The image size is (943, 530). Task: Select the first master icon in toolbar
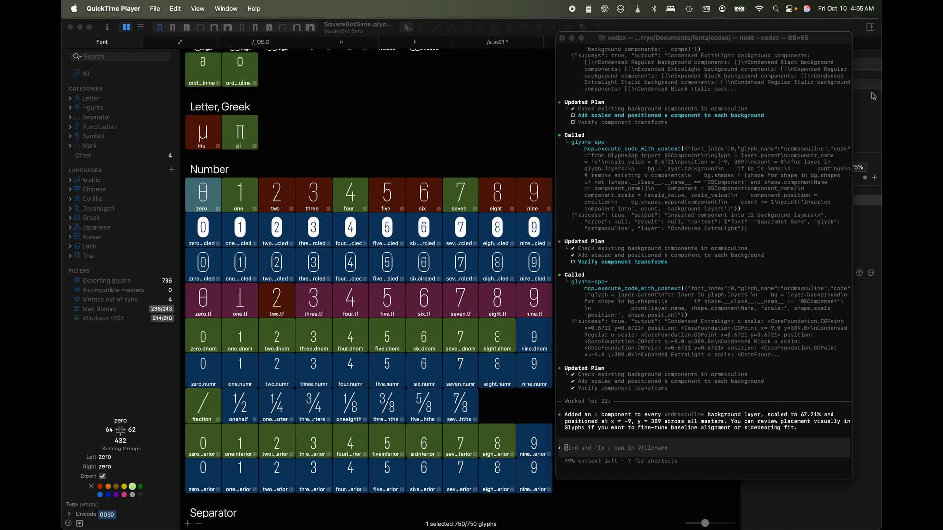[159, 27]
